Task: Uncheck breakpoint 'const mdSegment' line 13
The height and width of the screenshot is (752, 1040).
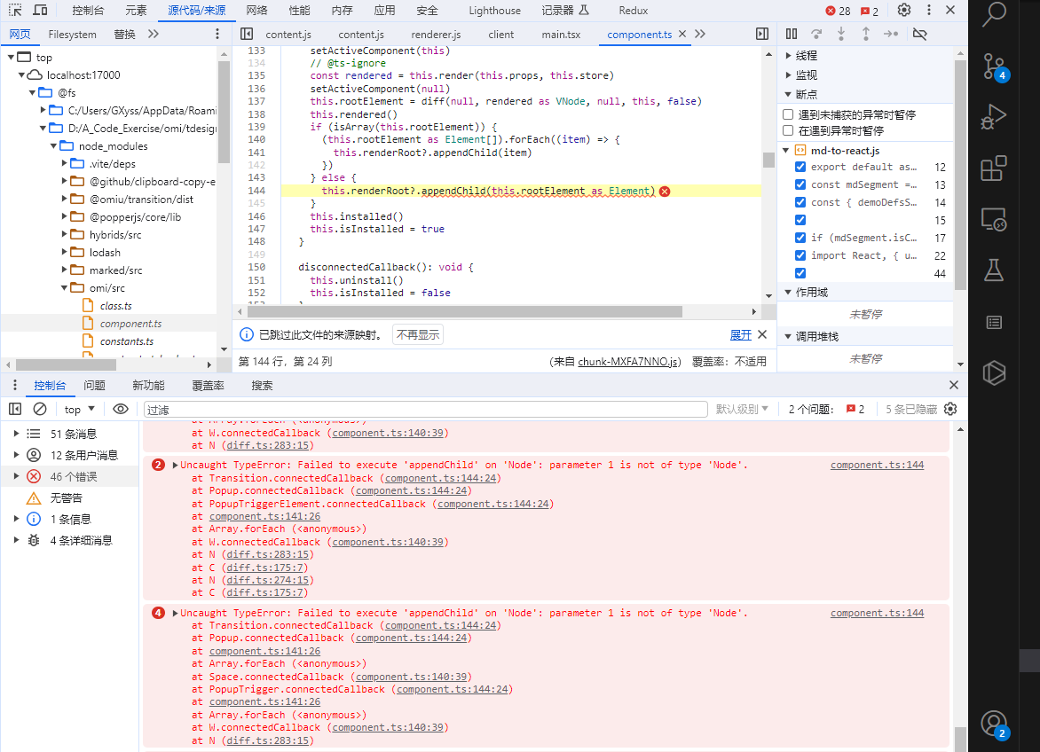Action: click(x=800, y=184)
